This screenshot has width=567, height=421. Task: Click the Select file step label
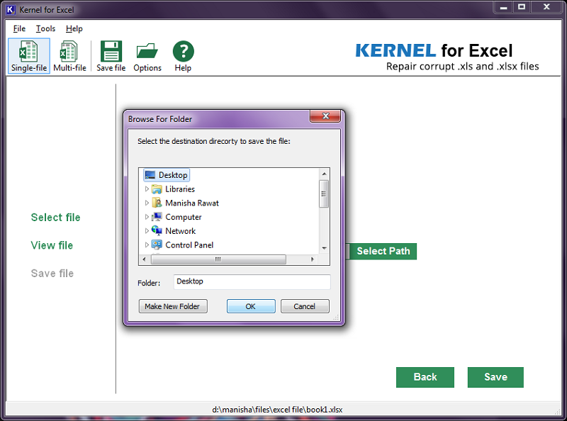tap(56, 218)
